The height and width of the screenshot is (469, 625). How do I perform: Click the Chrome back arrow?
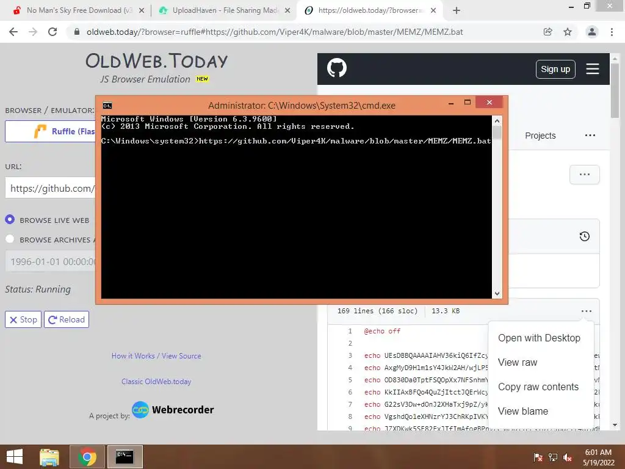tap(13, 32)
